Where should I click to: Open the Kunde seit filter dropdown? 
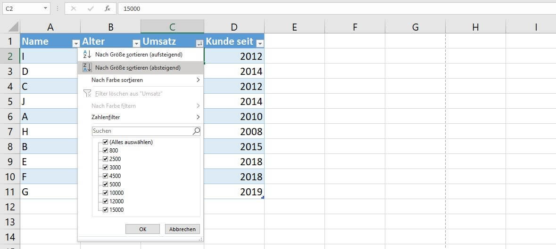pos(260,43)
